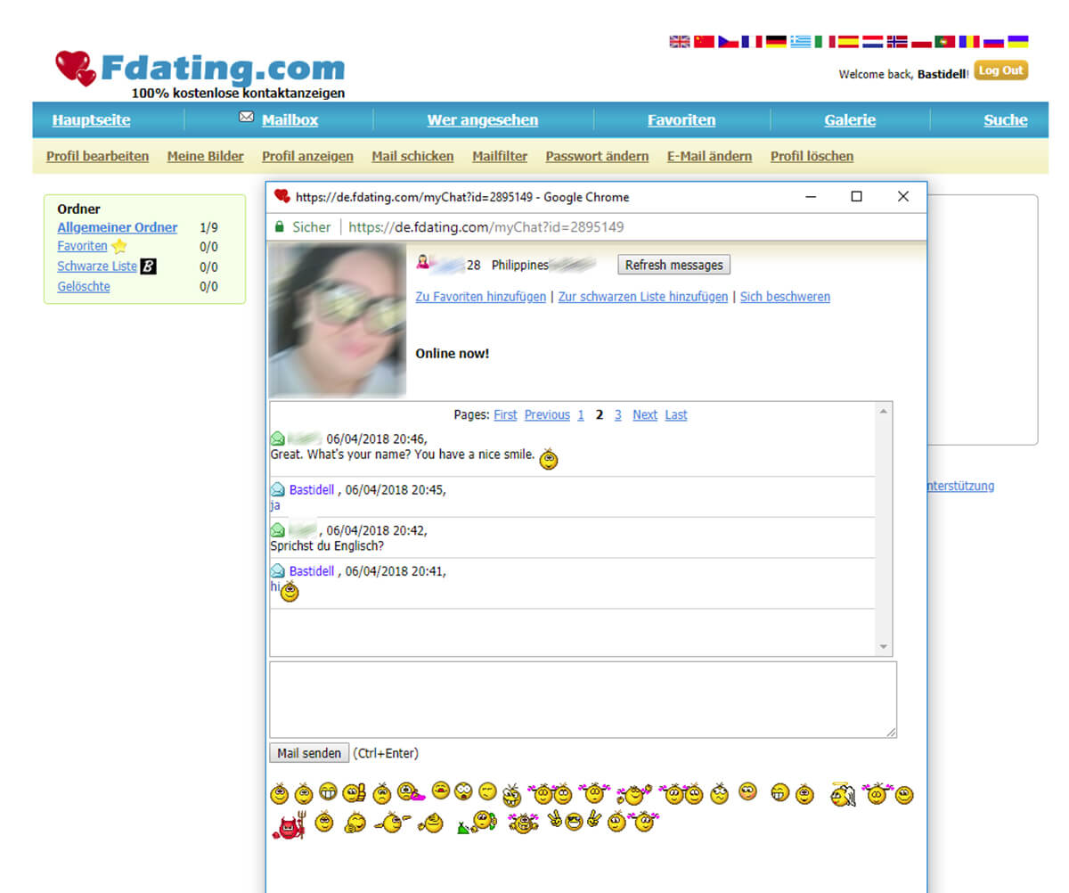Insert the angel emoticon with halo
The height and width of the screenshot is (893, 1069).
point(843,795)
